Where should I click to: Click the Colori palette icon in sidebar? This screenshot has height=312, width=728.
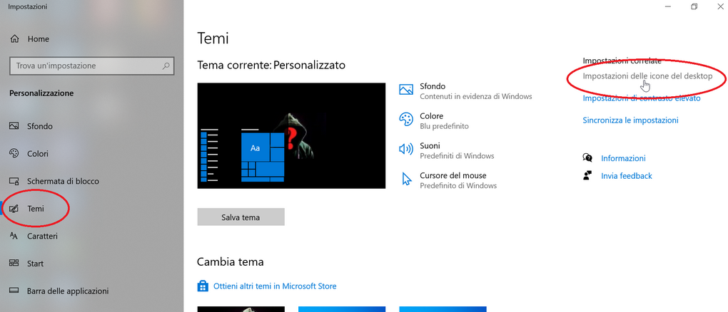point(14,153)
